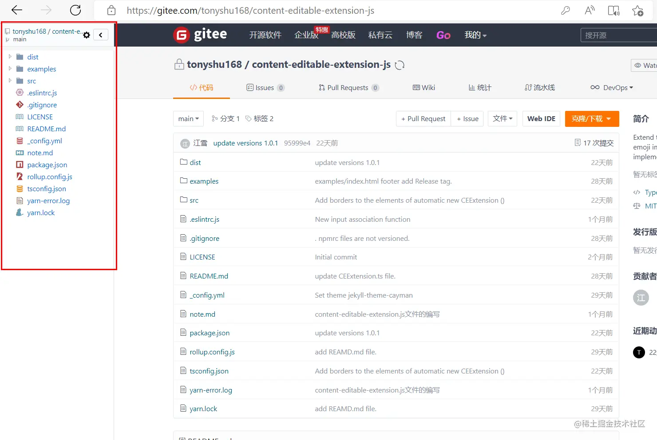
Task: Click the site permissions icon in address bar
Action: (111, 10)
